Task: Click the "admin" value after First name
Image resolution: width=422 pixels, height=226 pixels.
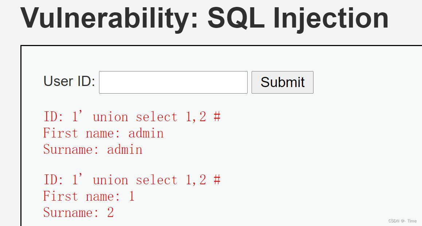Action: [x=146, y=133]
